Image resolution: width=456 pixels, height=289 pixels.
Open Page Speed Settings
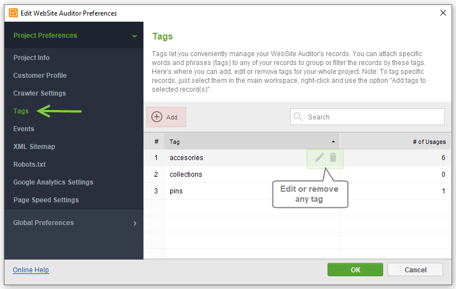click(46, 200)
